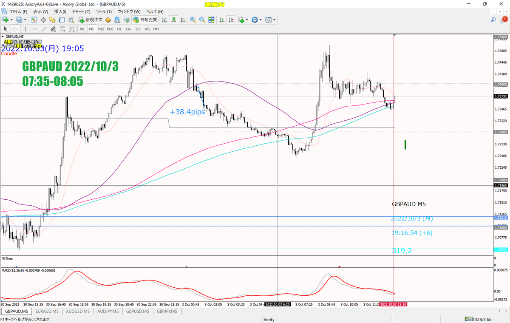
Task: Switch chart to candlestick mode
Action: [x=174, y=20]
